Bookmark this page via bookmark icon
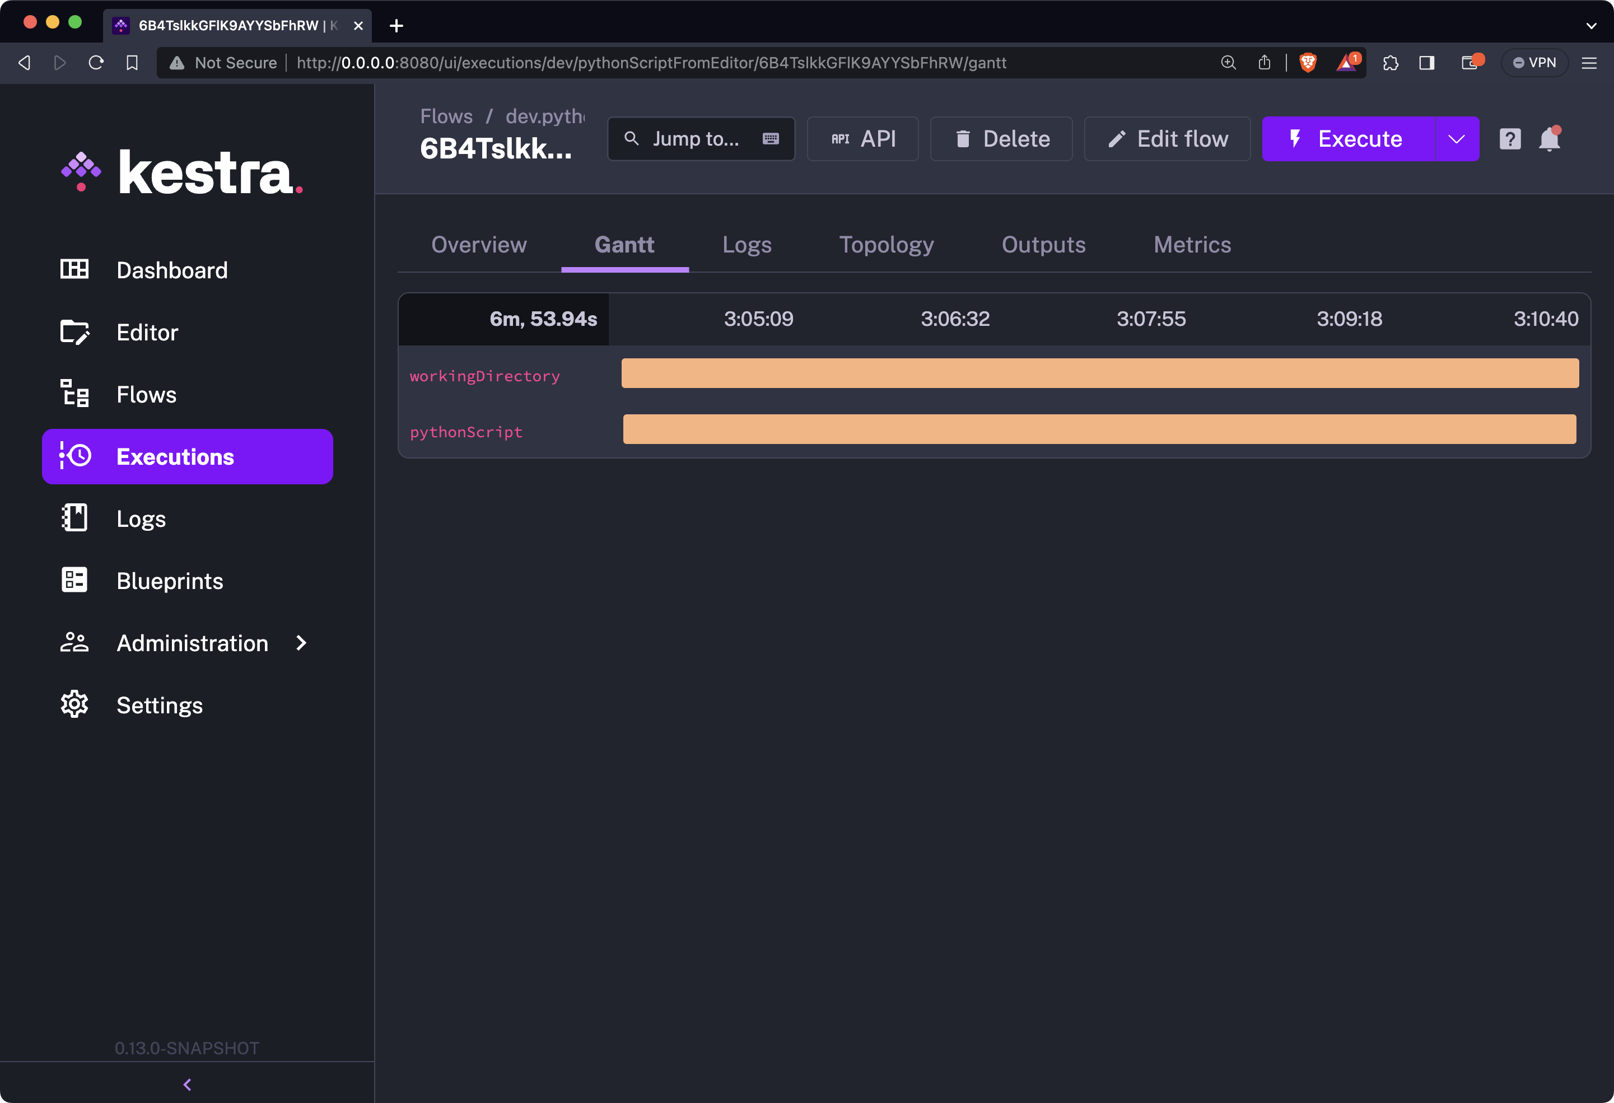The image size is (1614, 1103). pos(132,63)
